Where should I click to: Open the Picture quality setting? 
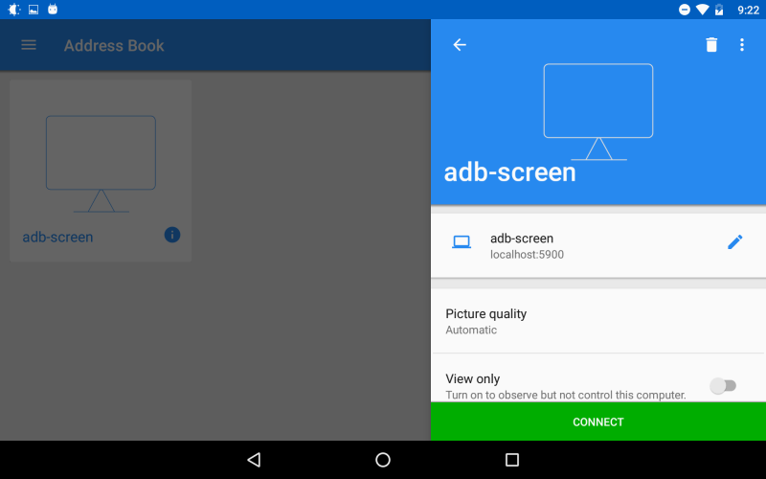[x=597, y=321]
